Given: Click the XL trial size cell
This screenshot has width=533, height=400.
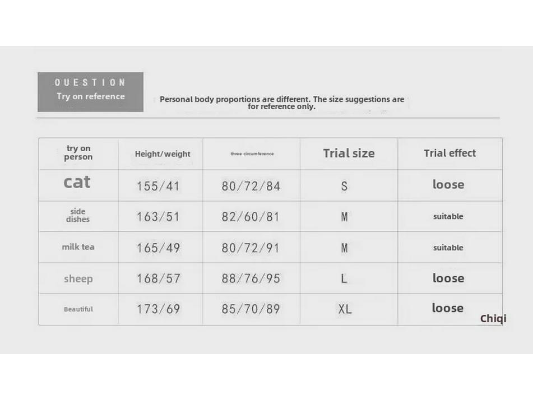Looking at the screenshot, I should [x=345, y=309].
